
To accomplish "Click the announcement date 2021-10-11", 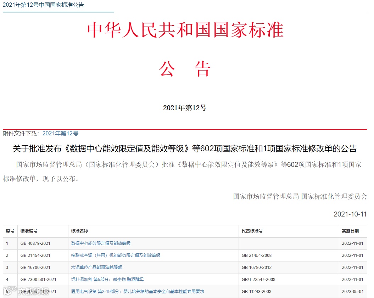I will click(350, 214).
